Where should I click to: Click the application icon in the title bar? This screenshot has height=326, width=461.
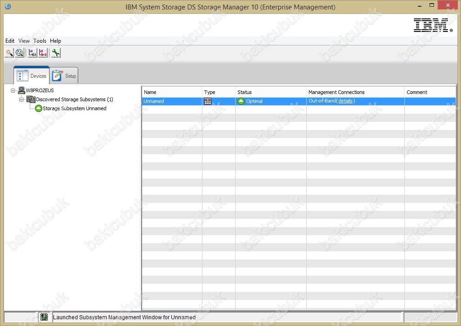tap(8, 6)
